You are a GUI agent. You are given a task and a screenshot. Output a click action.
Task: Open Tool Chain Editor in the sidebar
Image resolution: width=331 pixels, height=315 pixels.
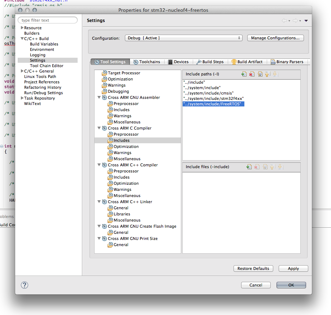(47, 66)
